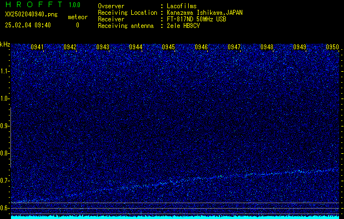344x219 pixels.
Task: Click the 1.1 frequency axis label
Action: pyautogui.click(x=4, y=71)
